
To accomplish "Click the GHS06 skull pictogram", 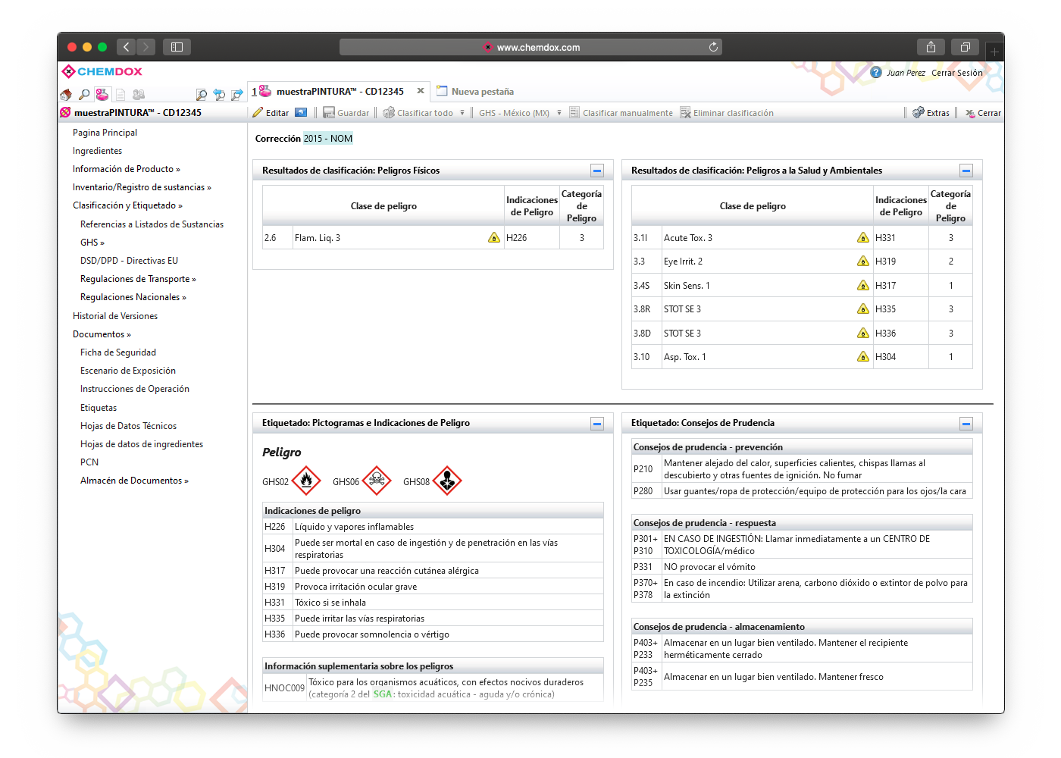I will pos(377,481).
